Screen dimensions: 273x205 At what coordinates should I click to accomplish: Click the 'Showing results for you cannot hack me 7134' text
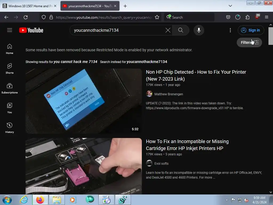pos(61,62)
